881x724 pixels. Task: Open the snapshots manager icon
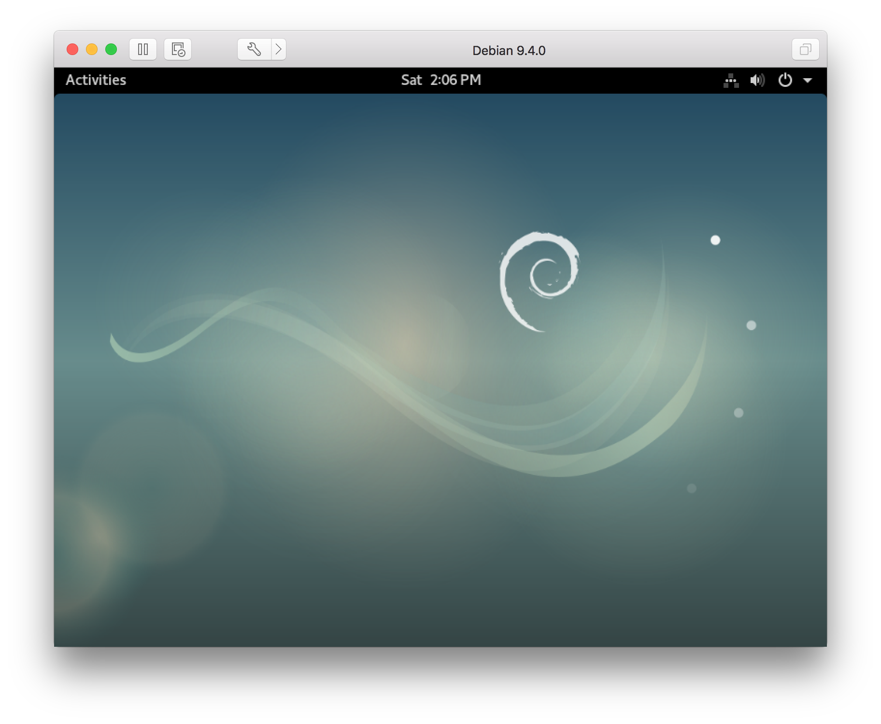(178, 49)
